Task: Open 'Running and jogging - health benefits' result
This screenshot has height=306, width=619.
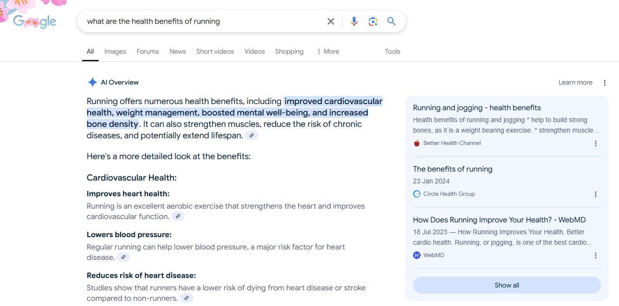Action: pos(477,108)
